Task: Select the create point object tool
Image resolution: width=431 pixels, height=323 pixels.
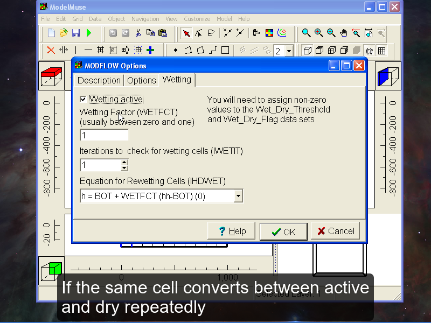Action: pyautogui.click(x=176, y=50)
